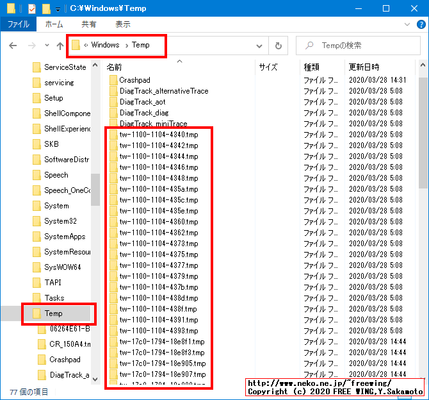Click folder icon of tw-1100-1104-4340.tmp
Image resolution: width=429 pixels, height=400 pixels.
(113, 135)
